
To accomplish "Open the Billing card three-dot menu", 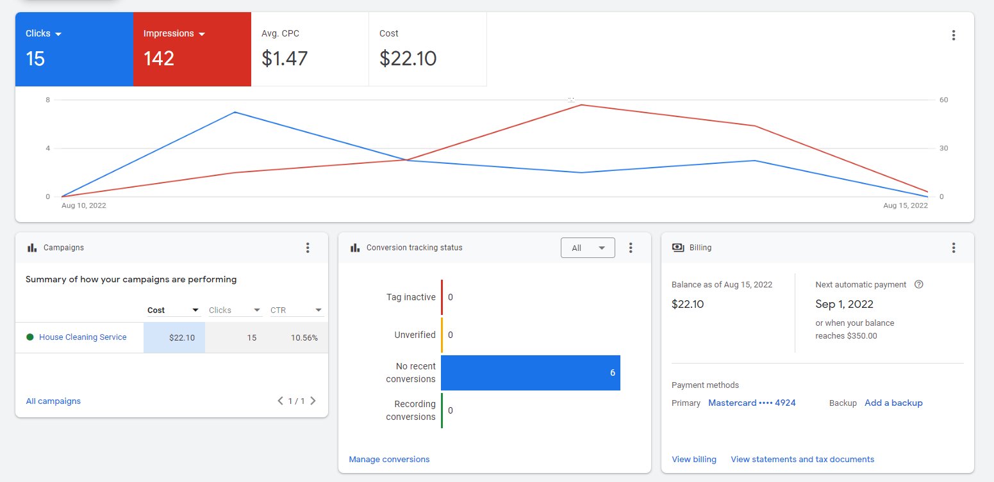I will click(x=954, y=248).
